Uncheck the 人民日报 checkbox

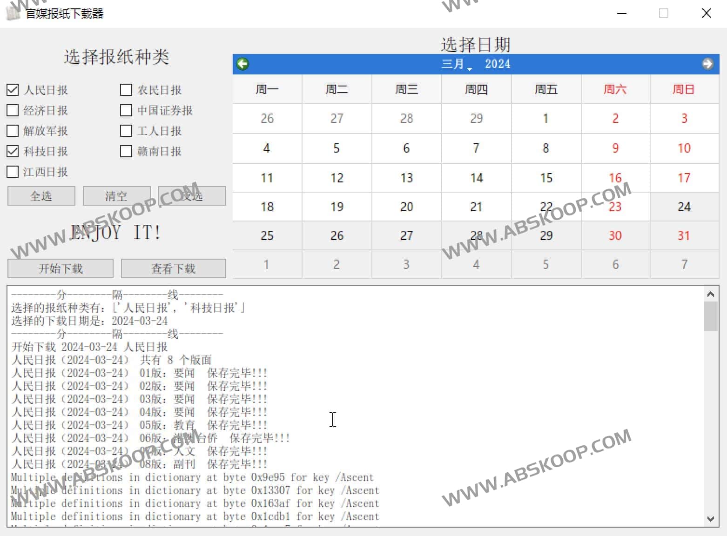tap(13, 90)
